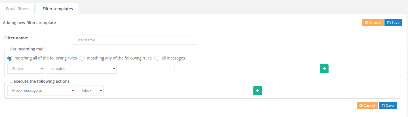Click the rule value text field

coord(146,69)
